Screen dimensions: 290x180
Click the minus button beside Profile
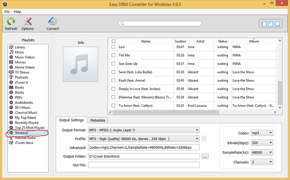[204, 139]
